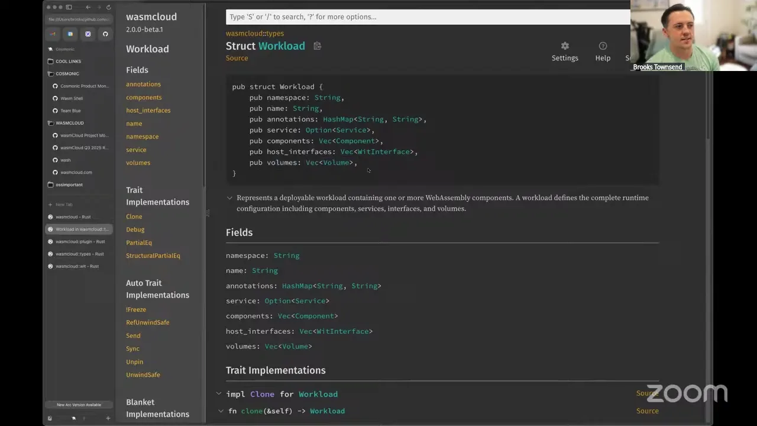The width and height of the screenshot is (757, 426).
Task: Open Service type in the struct declaration
Action: click(351, 130)
